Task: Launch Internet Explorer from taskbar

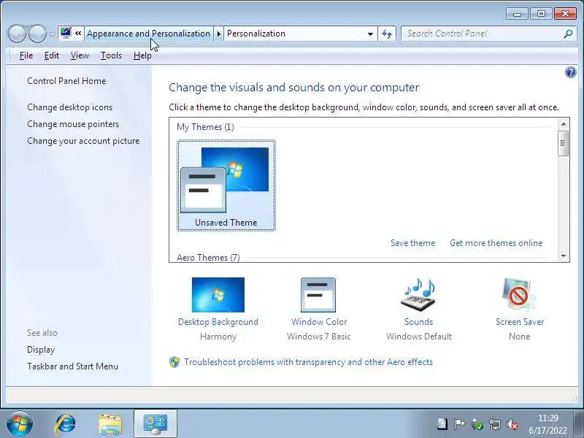Action: tap(65, 424)
